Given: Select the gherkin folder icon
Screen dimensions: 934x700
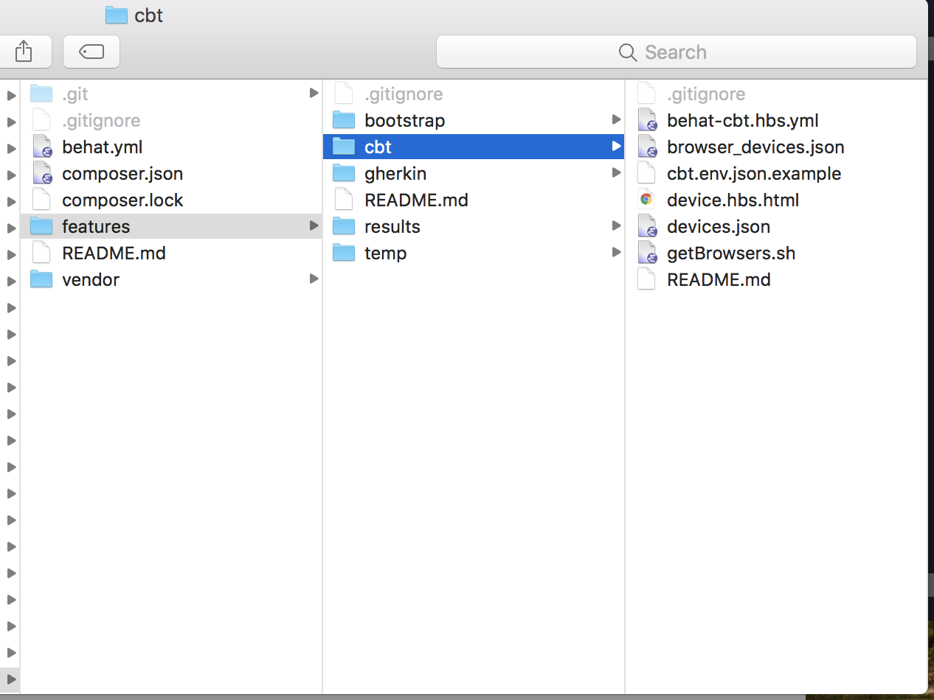Looking at the screenshot, I should pos(344,173).
